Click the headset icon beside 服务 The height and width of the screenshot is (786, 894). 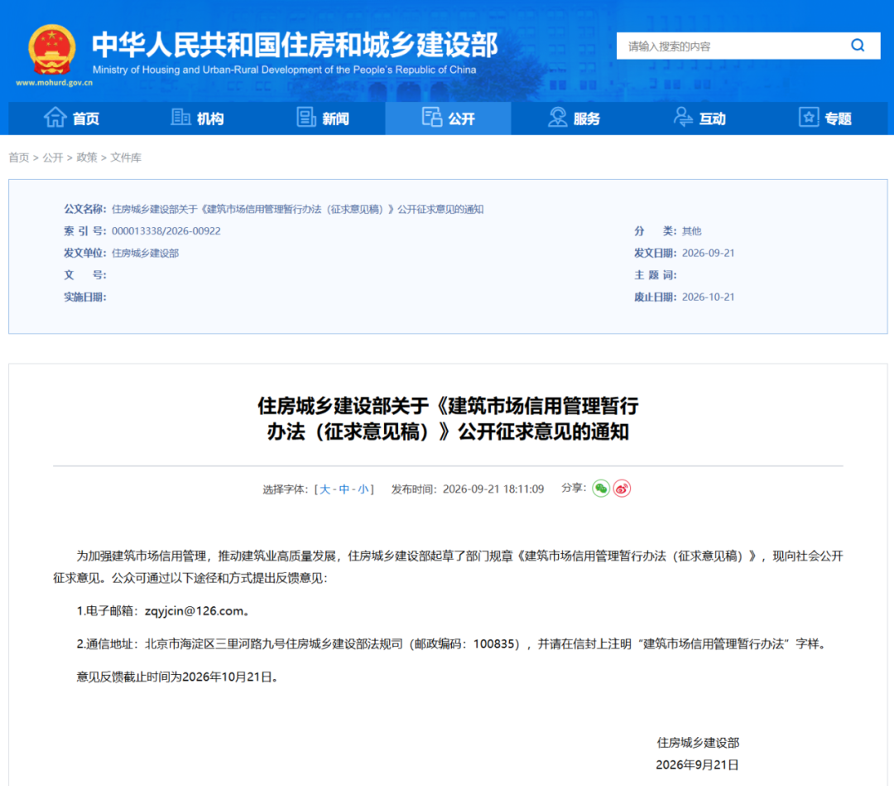click(557, 117)
